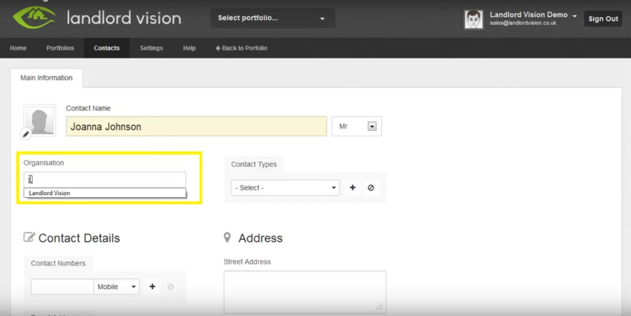Click the Street Address text area
The image size is (631, 316).
tap(305, 292)
